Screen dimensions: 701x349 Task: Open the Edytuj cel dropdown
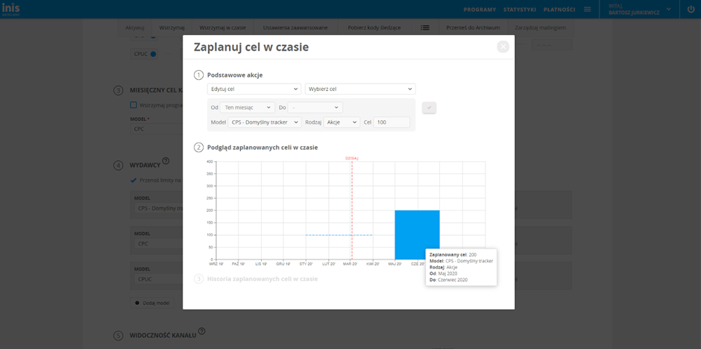[x=254, y=89]
